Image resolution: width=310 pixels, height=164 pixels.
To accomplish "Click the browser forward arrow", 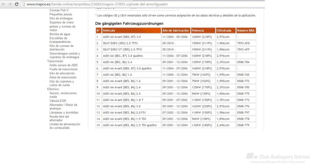I will tap(10, 4).
